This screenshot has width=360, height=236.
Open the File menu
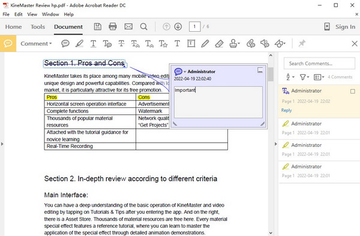6,14
